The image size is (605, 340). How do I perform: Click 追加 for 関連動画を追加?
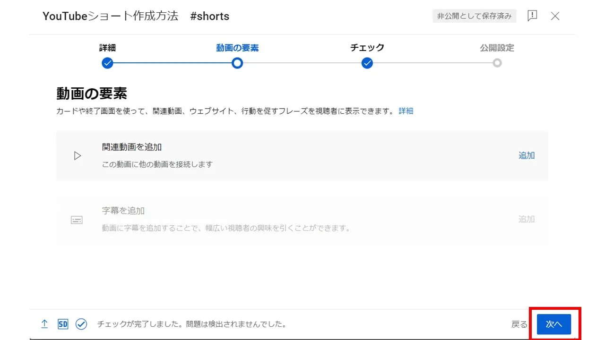pyautogui.click(x=527, y=155)
